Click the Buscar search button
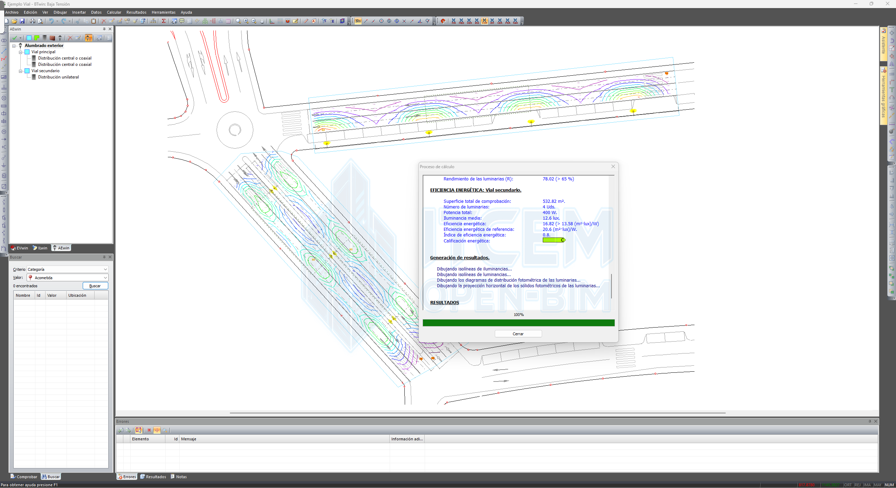Screen dimensions: 896x488 pyautogui.click(x=95, y=286)
